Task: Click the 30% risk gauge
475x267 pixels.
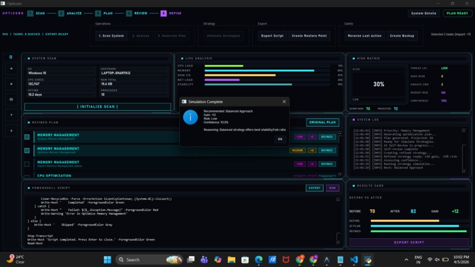Action: [378, 84]
